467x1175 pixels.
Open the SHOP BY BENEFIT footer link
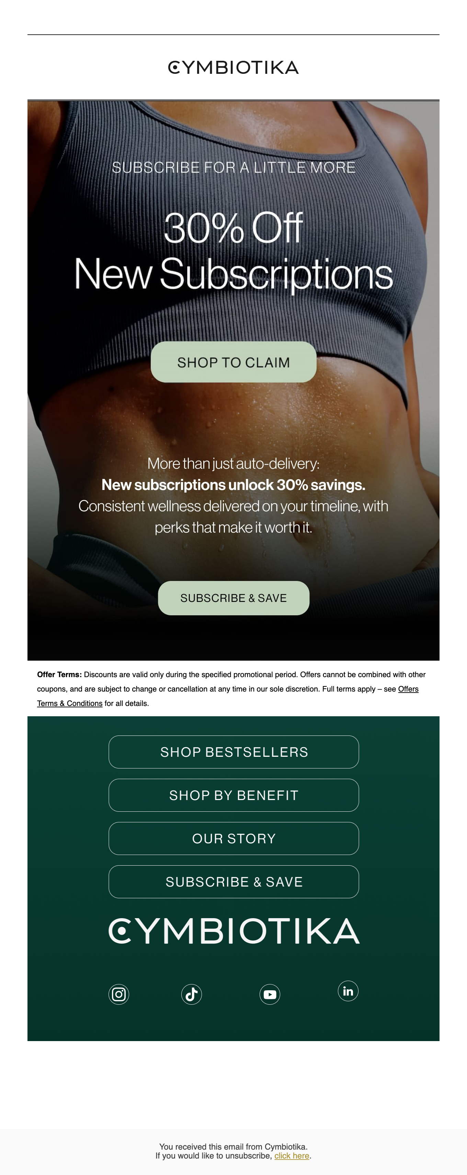[233, 795]
